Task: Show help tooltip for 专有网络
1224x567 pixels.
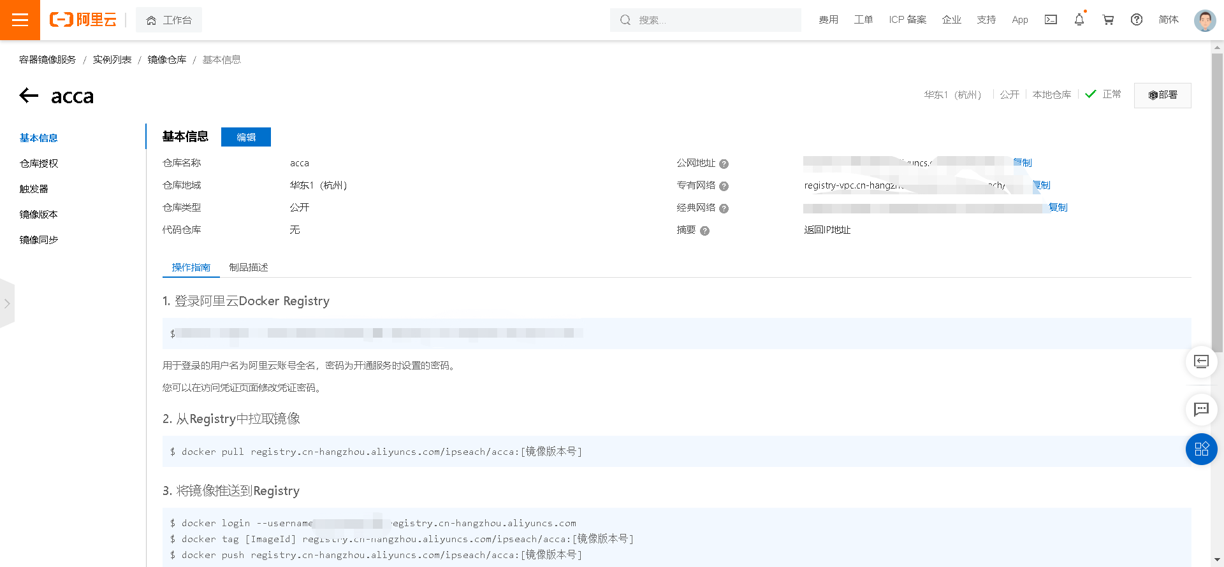Action: pos(724,186)
